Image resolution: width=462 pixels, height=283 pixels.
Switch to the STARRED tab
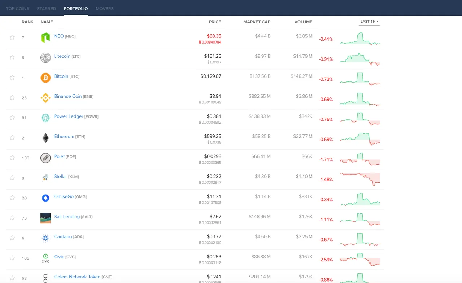(x=47, y=9)
